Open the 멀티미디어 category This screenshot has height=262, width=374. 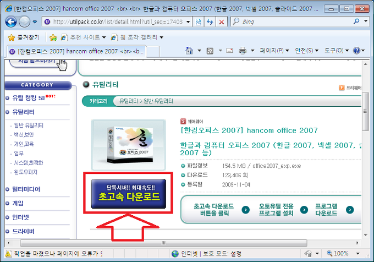pyautogui.click(x=26, y=189)
